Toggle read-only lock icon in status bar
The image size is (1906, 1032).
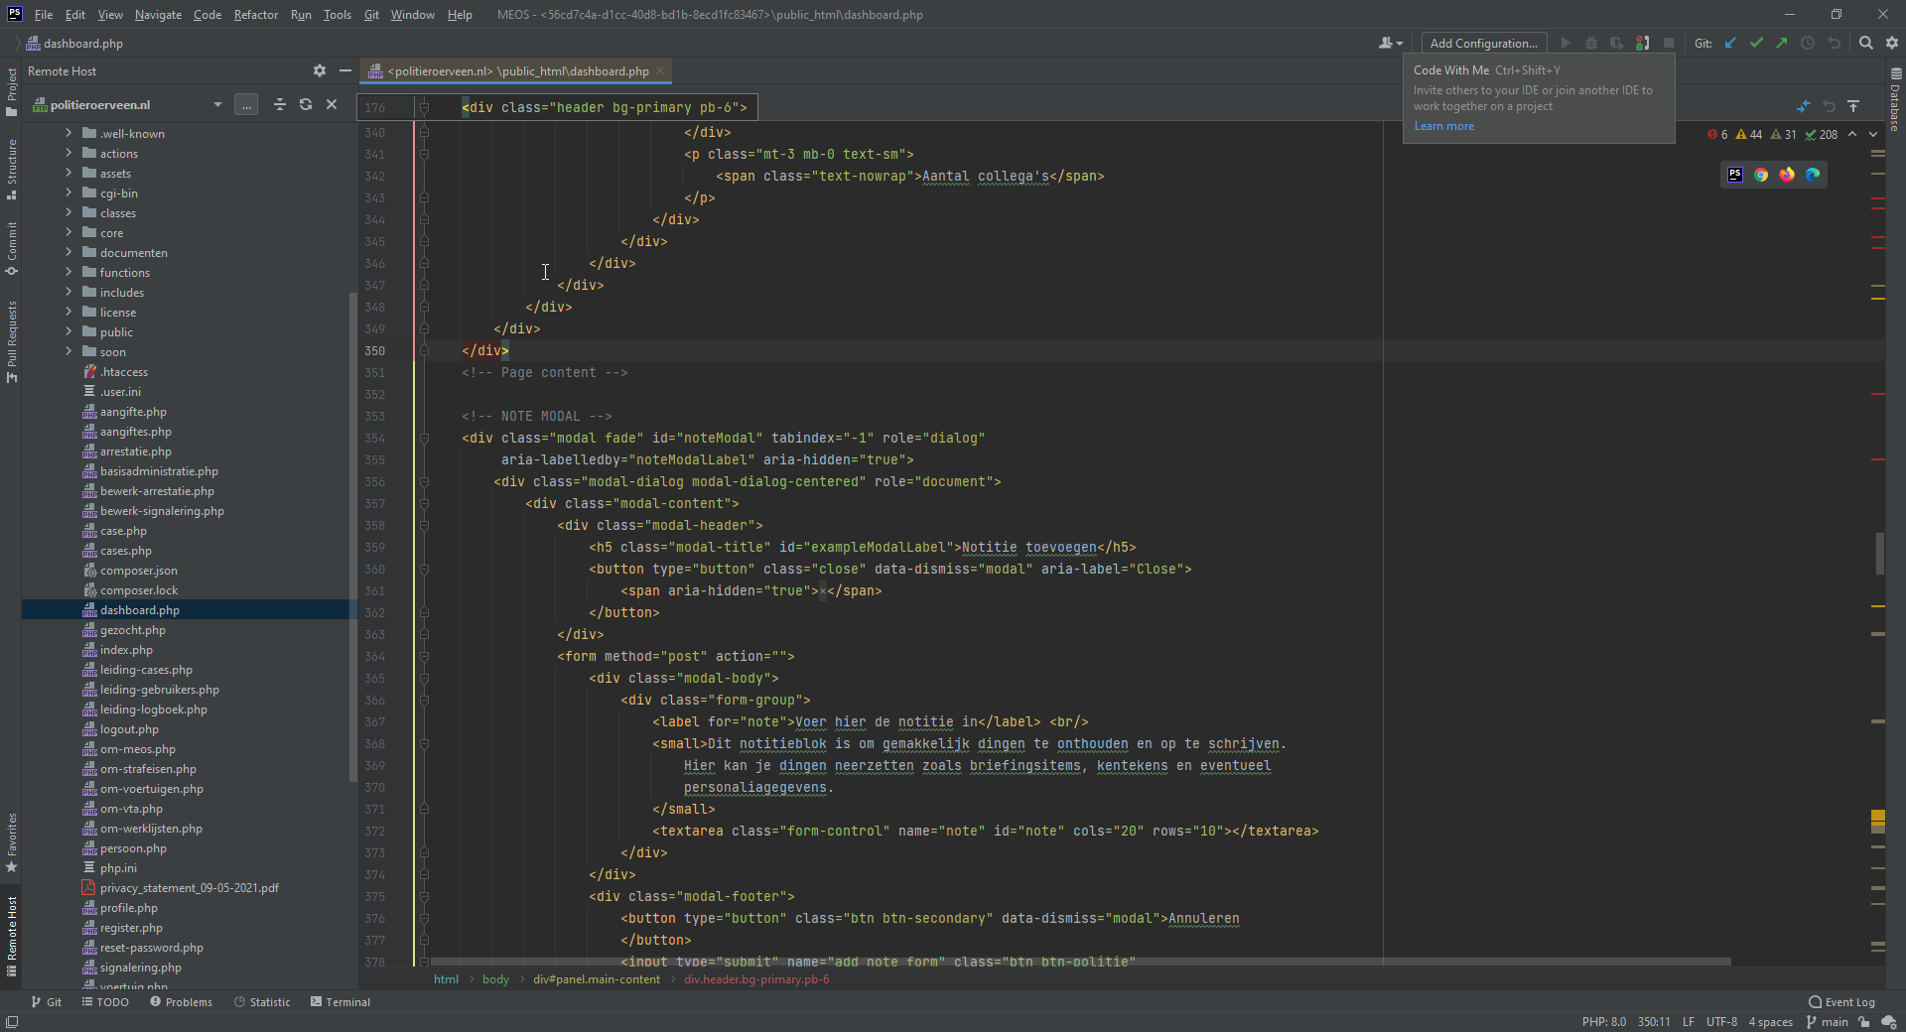pyautogui.click(x=1864, y=1022)
